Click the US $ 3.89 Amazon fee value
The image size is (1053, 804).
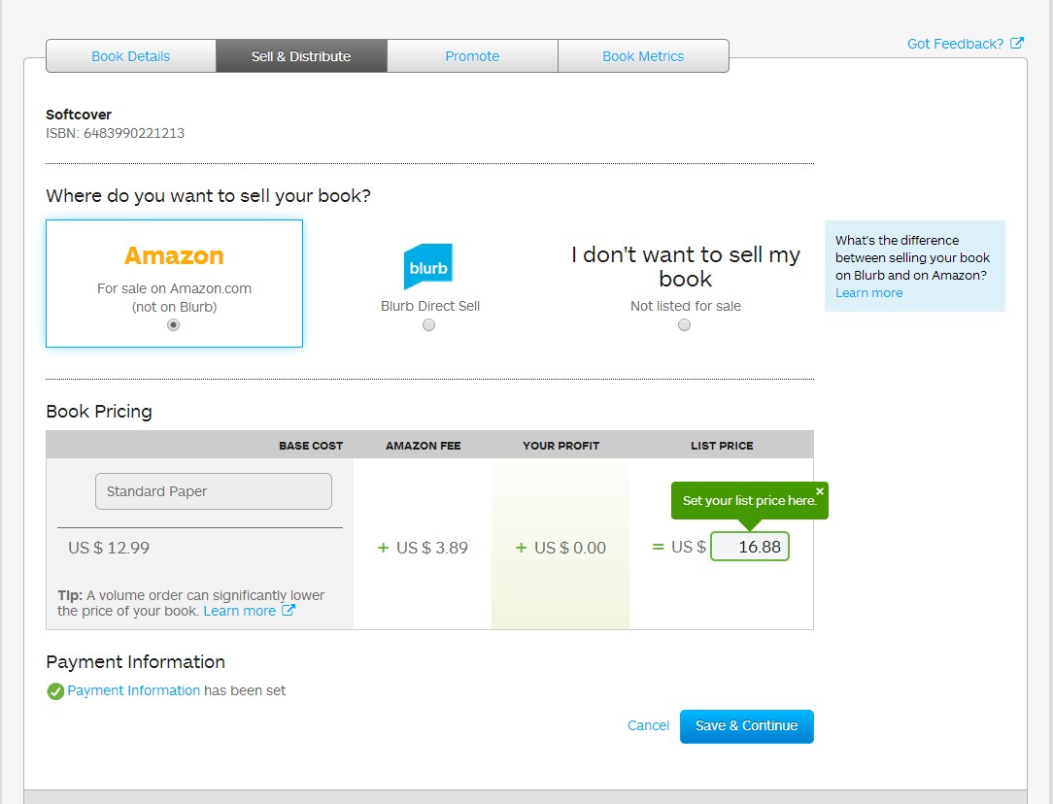click(x=432, y=548)
